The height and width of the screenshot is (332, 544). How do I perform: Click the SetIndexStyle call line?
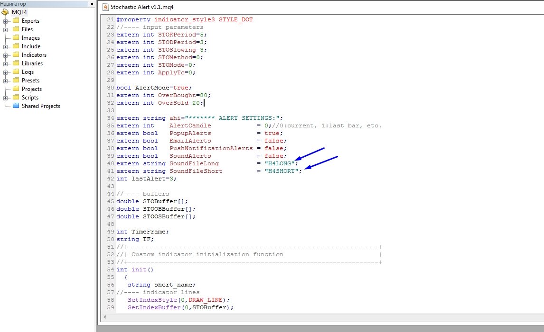178,300
